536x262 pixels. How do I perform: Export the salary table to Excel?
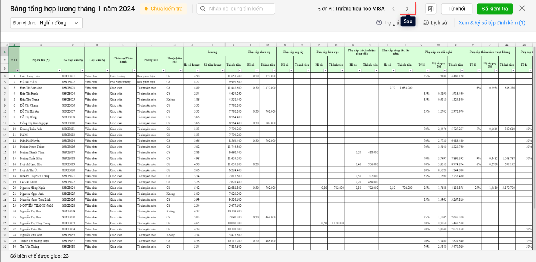[431, 9]
